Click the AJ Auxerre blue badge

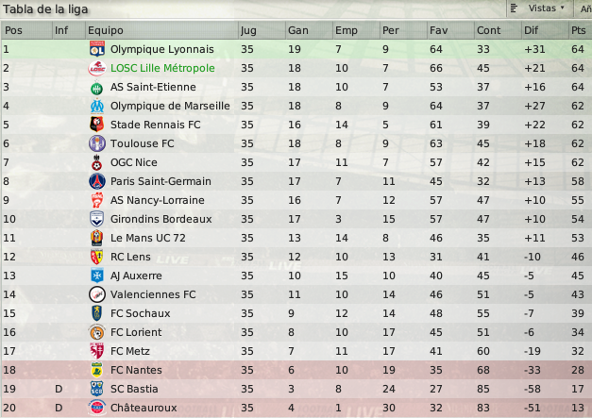pos(97,276)
